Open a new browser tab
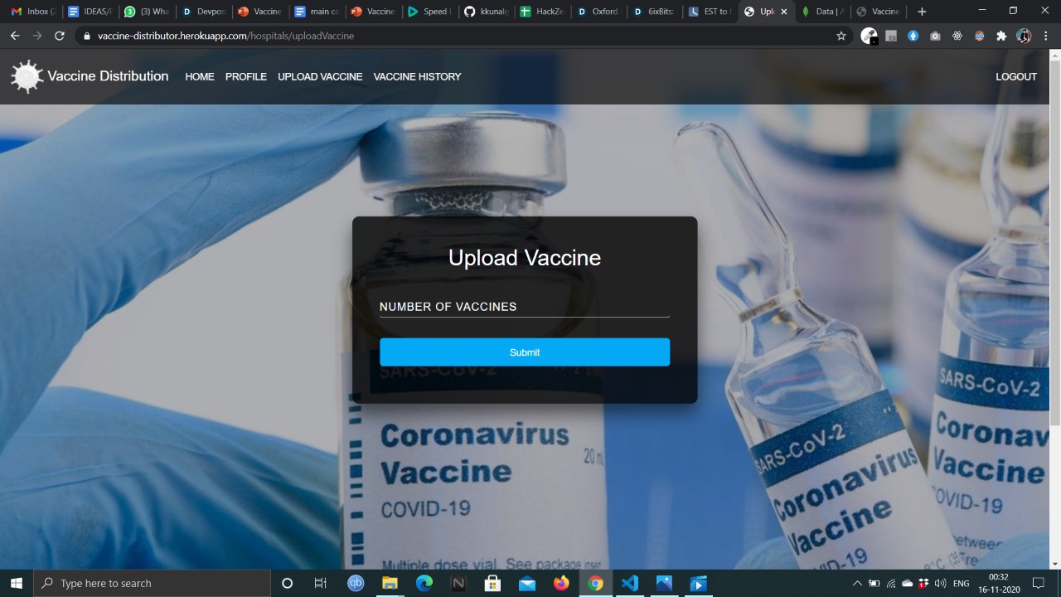This screenshot has height=597, width=1061. (922, 12)
